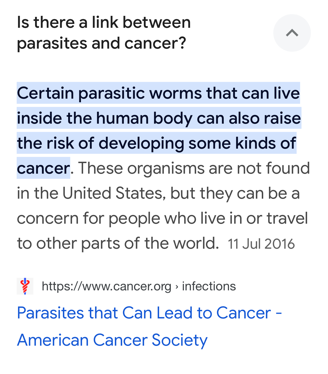Image resolution: width=328 pixels, height=374 pixels.
Task: Tap the question 'Is there a link between' line
Action: (x=104, y=22)
